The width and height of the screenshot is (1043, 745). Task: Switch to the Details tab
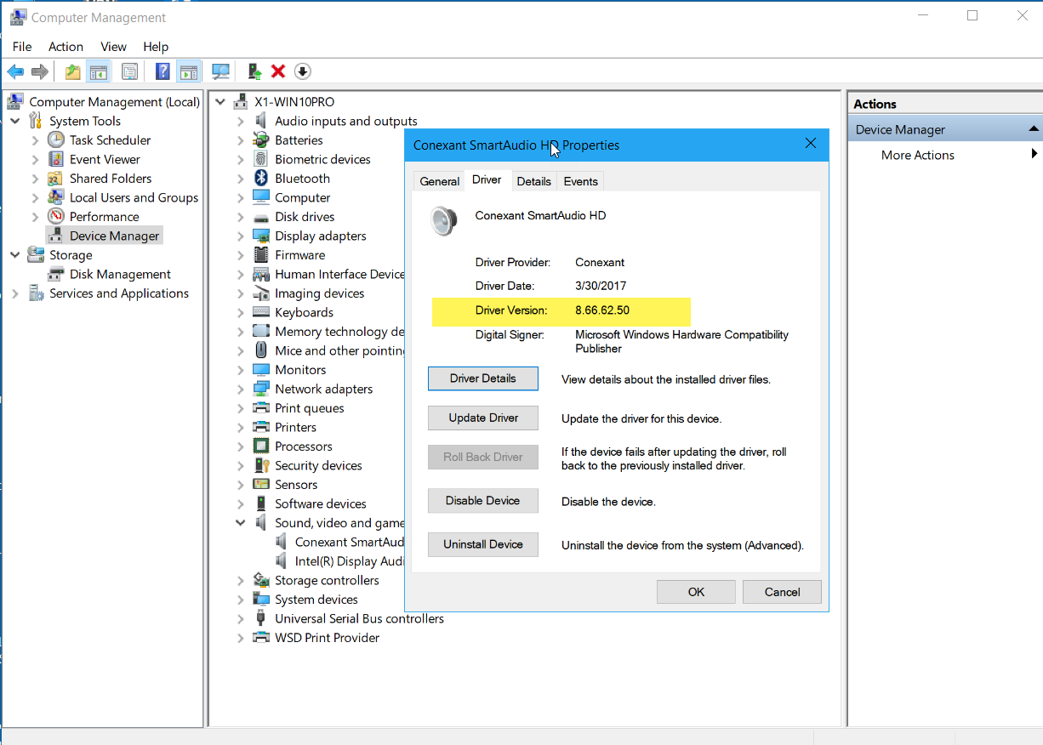[533, 181]
